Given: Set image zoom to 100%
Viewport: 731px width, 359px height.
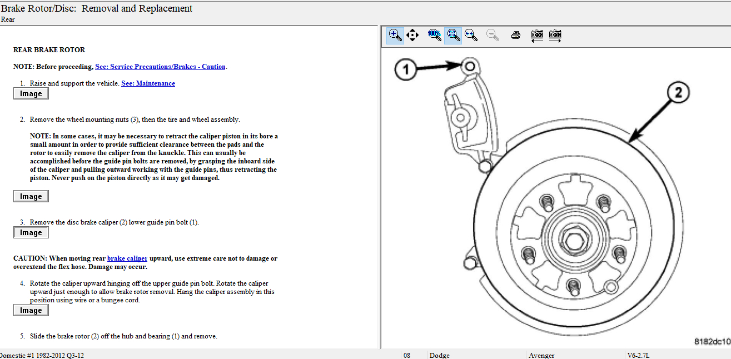Looking at the screenshot, I should point(434,36).
